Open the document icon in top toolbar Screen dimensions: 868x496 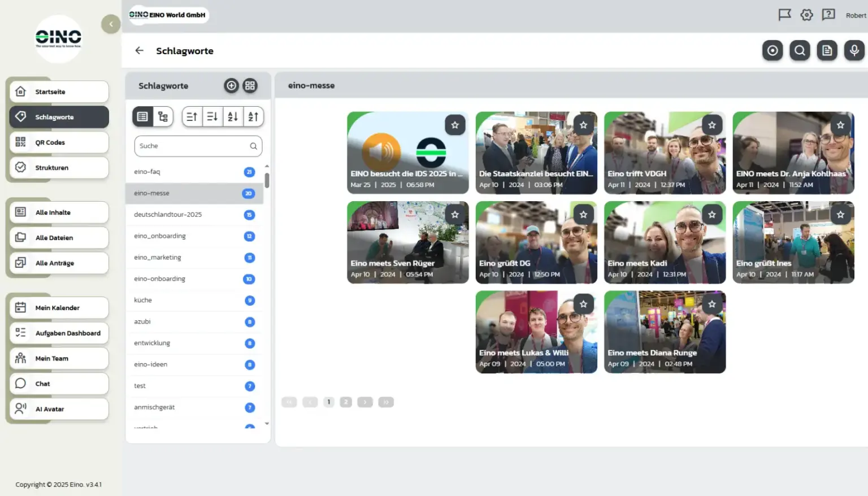(x=827, y=51)
